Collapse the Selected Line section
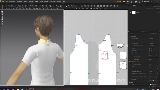 click(x=130, y=36)
